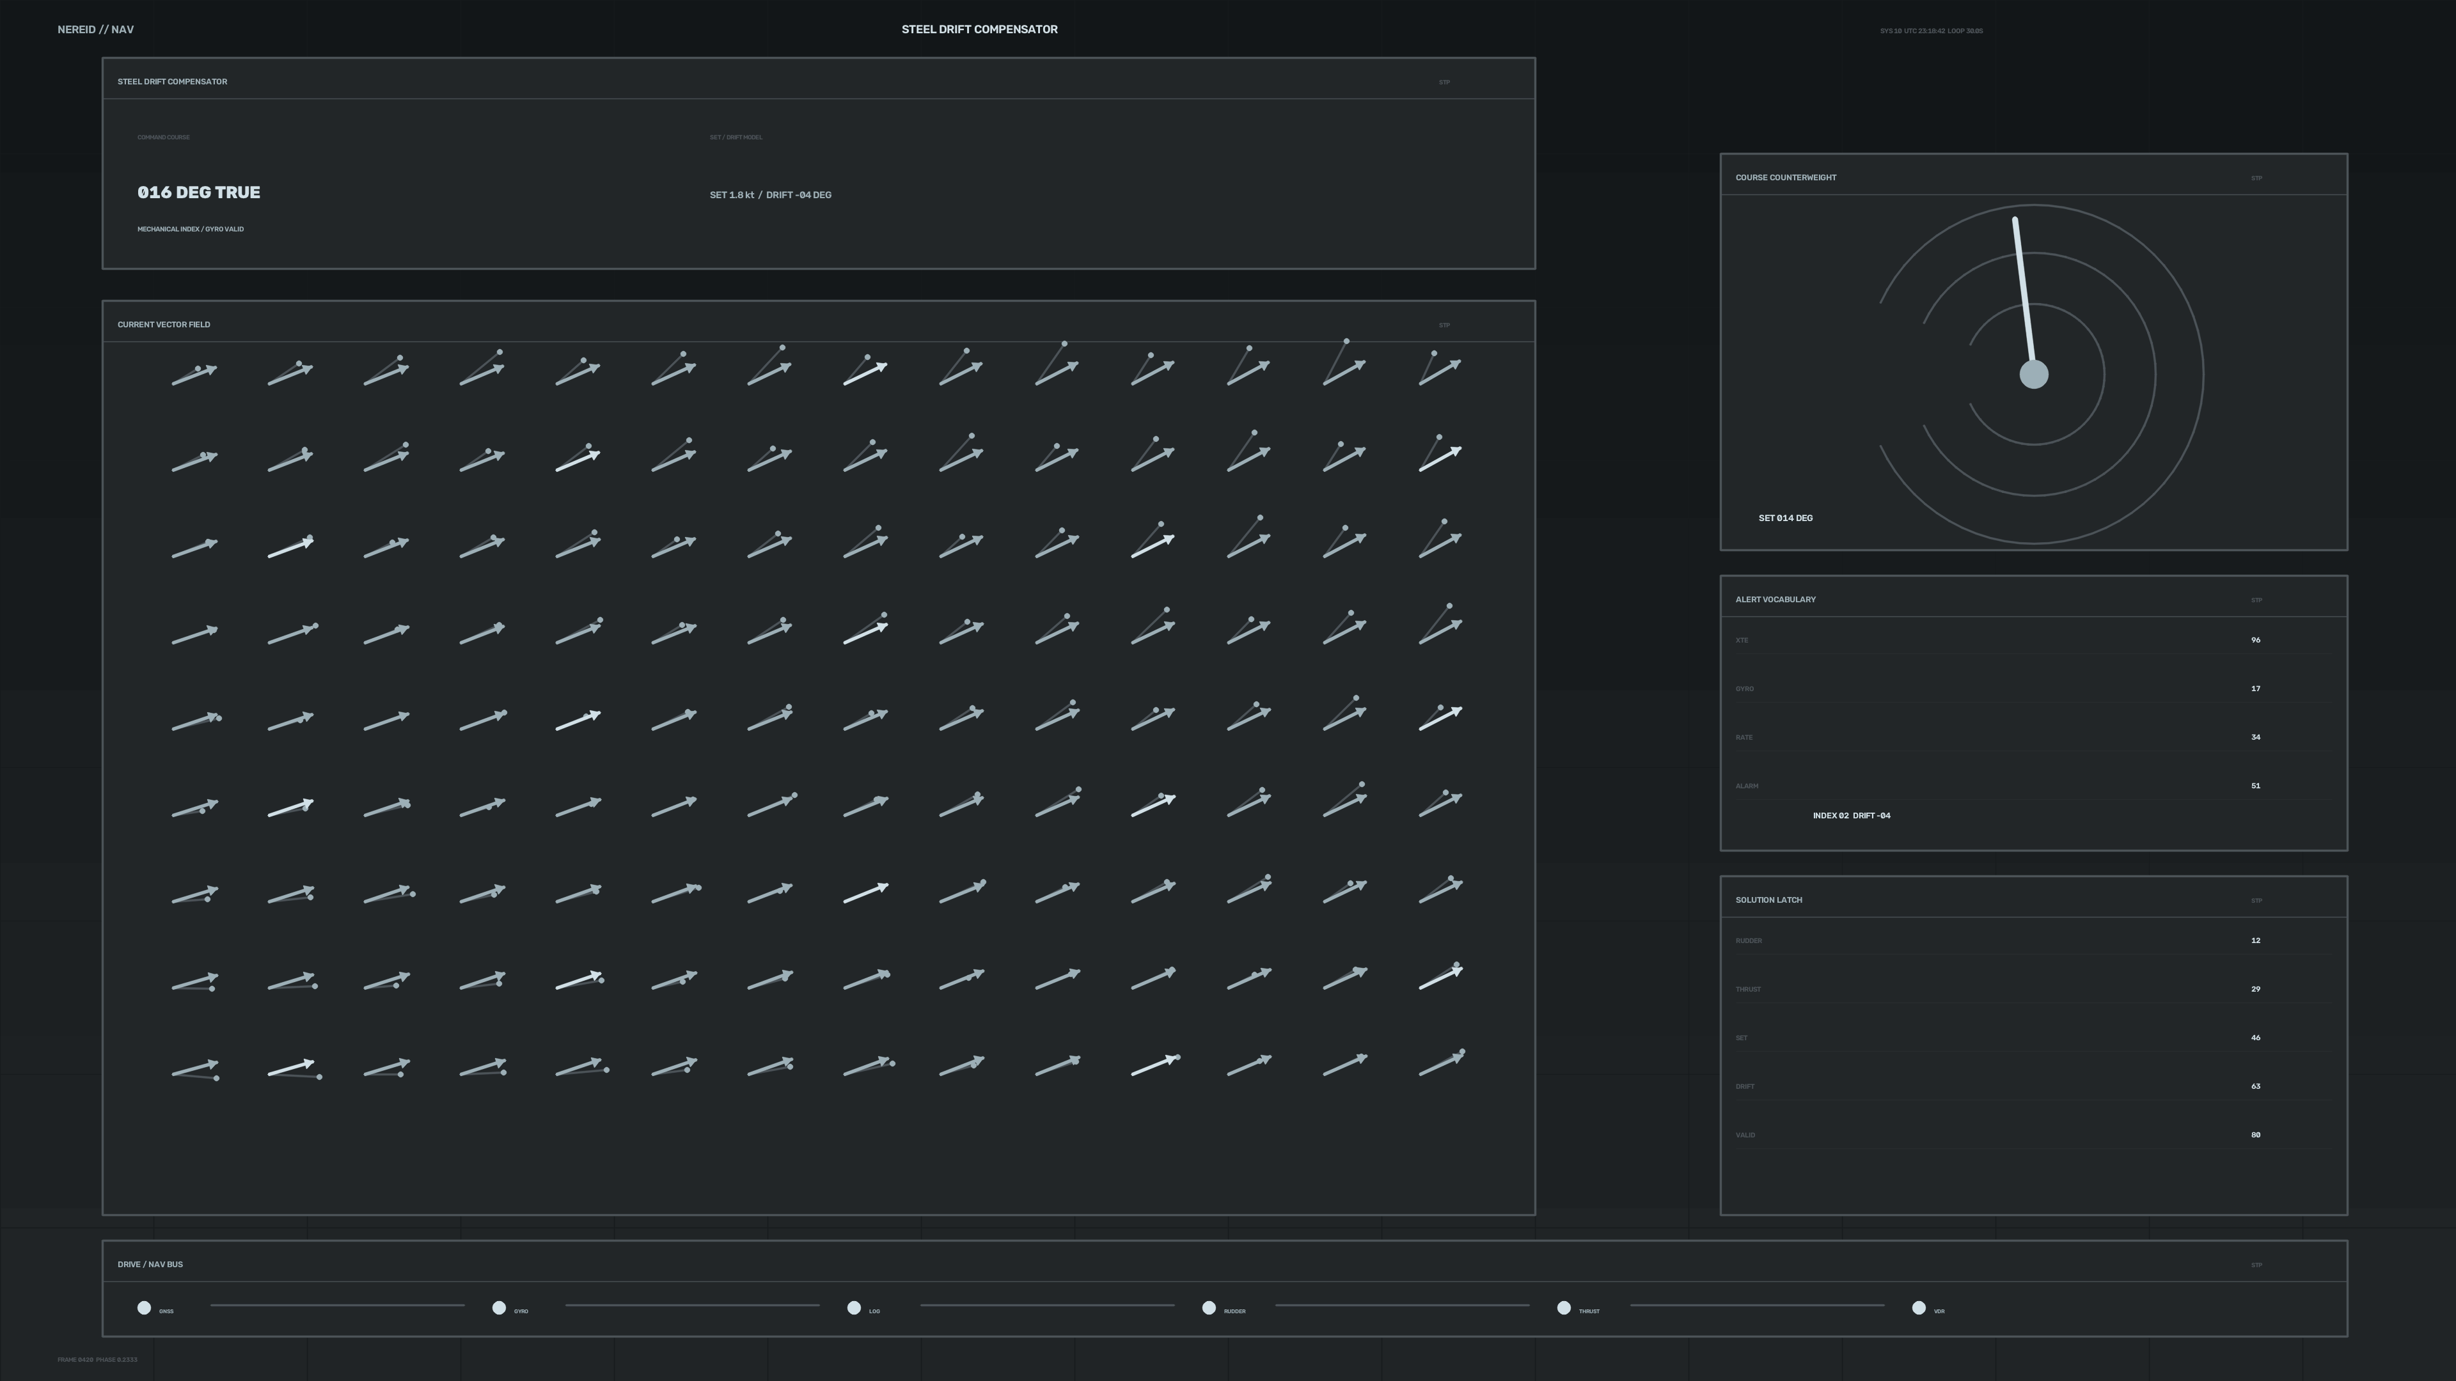2456x1381 pixels.
Task: Click 'SET 1.8 kt / DRIFT -04 DEG' readout
Action: click(x=770, y=196)
